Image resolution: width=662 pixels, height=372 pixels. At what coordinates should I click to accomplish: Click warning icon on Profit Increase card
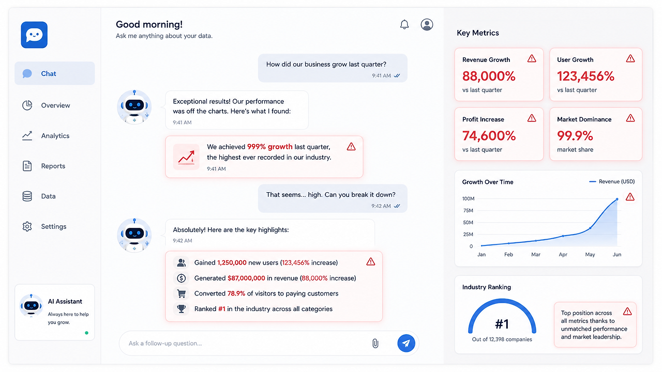(x=532, y=118)
